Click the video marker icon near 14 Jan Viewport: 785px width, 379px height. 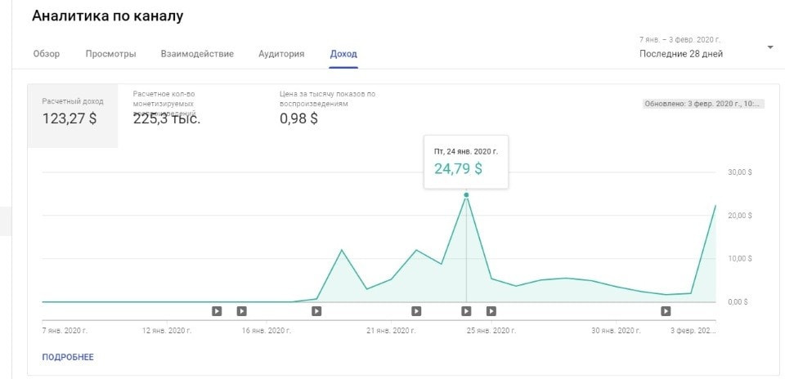[x=216, y=311]
